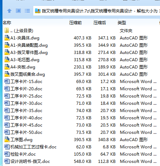Click the 6.8 KB compressed size value

(x=109, y=147)
